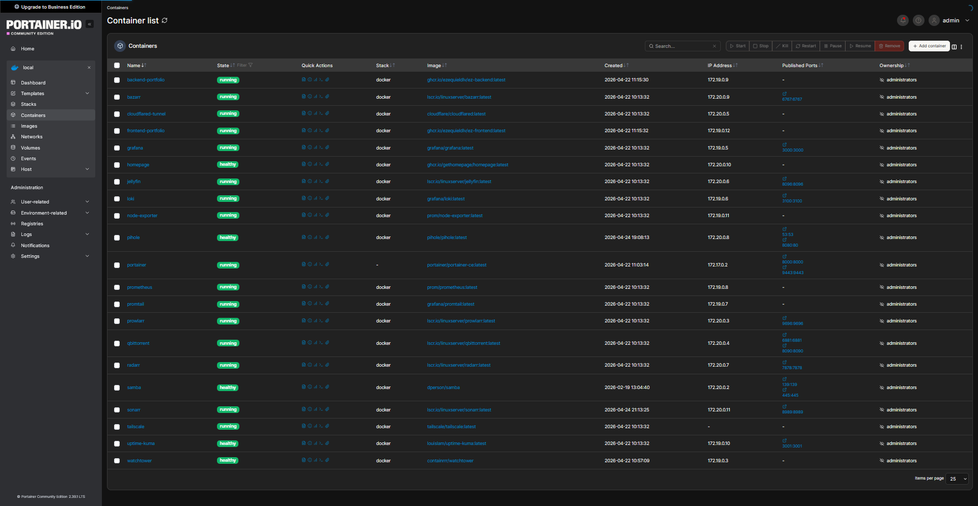Click the Stop button
Image resolution: width=978 pixels, height=506 pixels.
760,46
